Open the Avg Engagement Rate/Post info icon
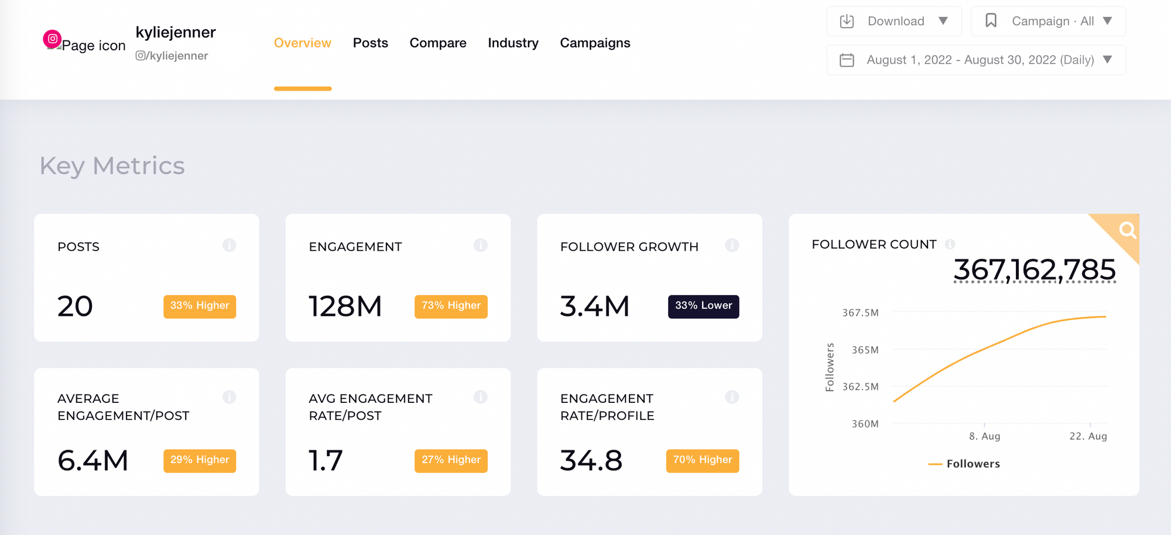Screen dimensions: 1171x535 [x=480, y=397]
